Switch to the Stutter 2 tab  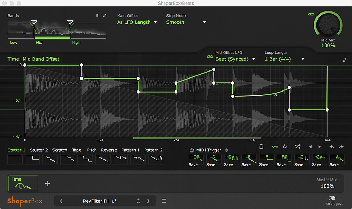click(39, 150)
